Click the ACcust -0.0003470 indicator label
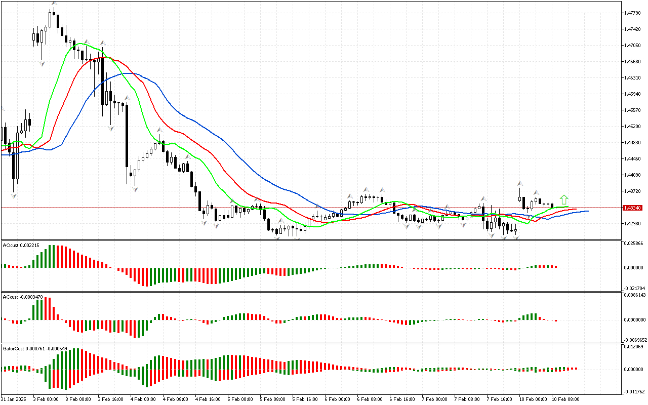648x405 pixels. pyautogui.click(x=23, y=297)
